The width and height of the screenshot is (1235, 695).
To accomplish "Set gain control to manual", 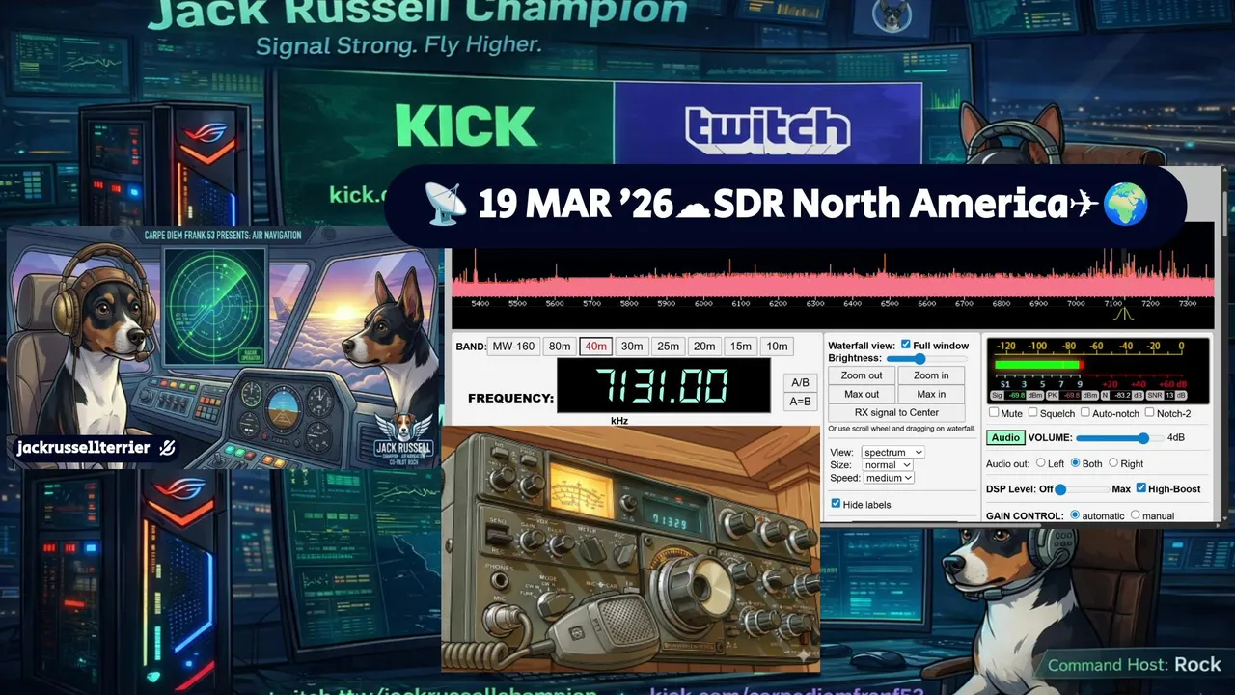I will coord(1135,515).
